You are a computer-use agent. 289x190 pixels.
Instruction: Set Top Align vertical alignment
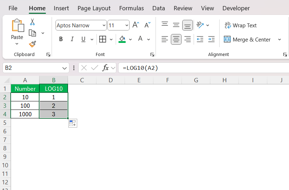pos(165,25)
